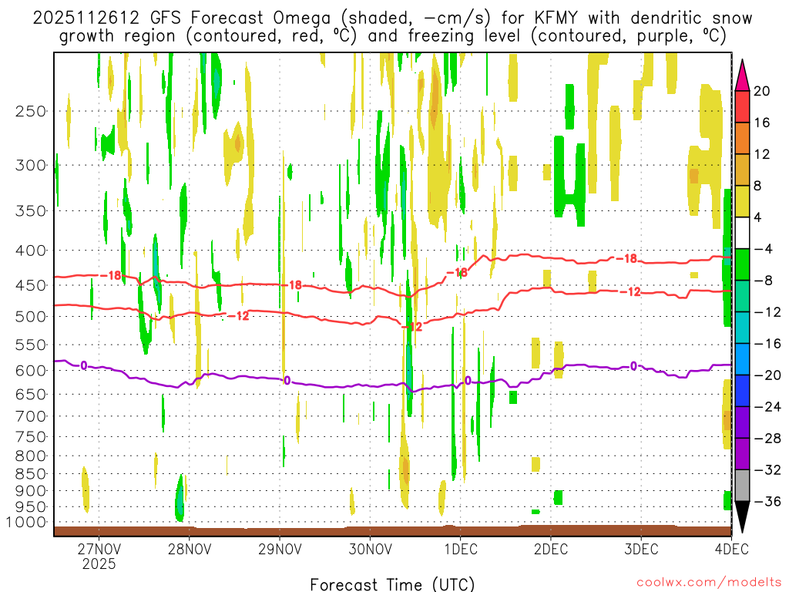The image size is (789, 592).
Task: Click the purple 0 label near 1DEC
Action: [468, 381]
